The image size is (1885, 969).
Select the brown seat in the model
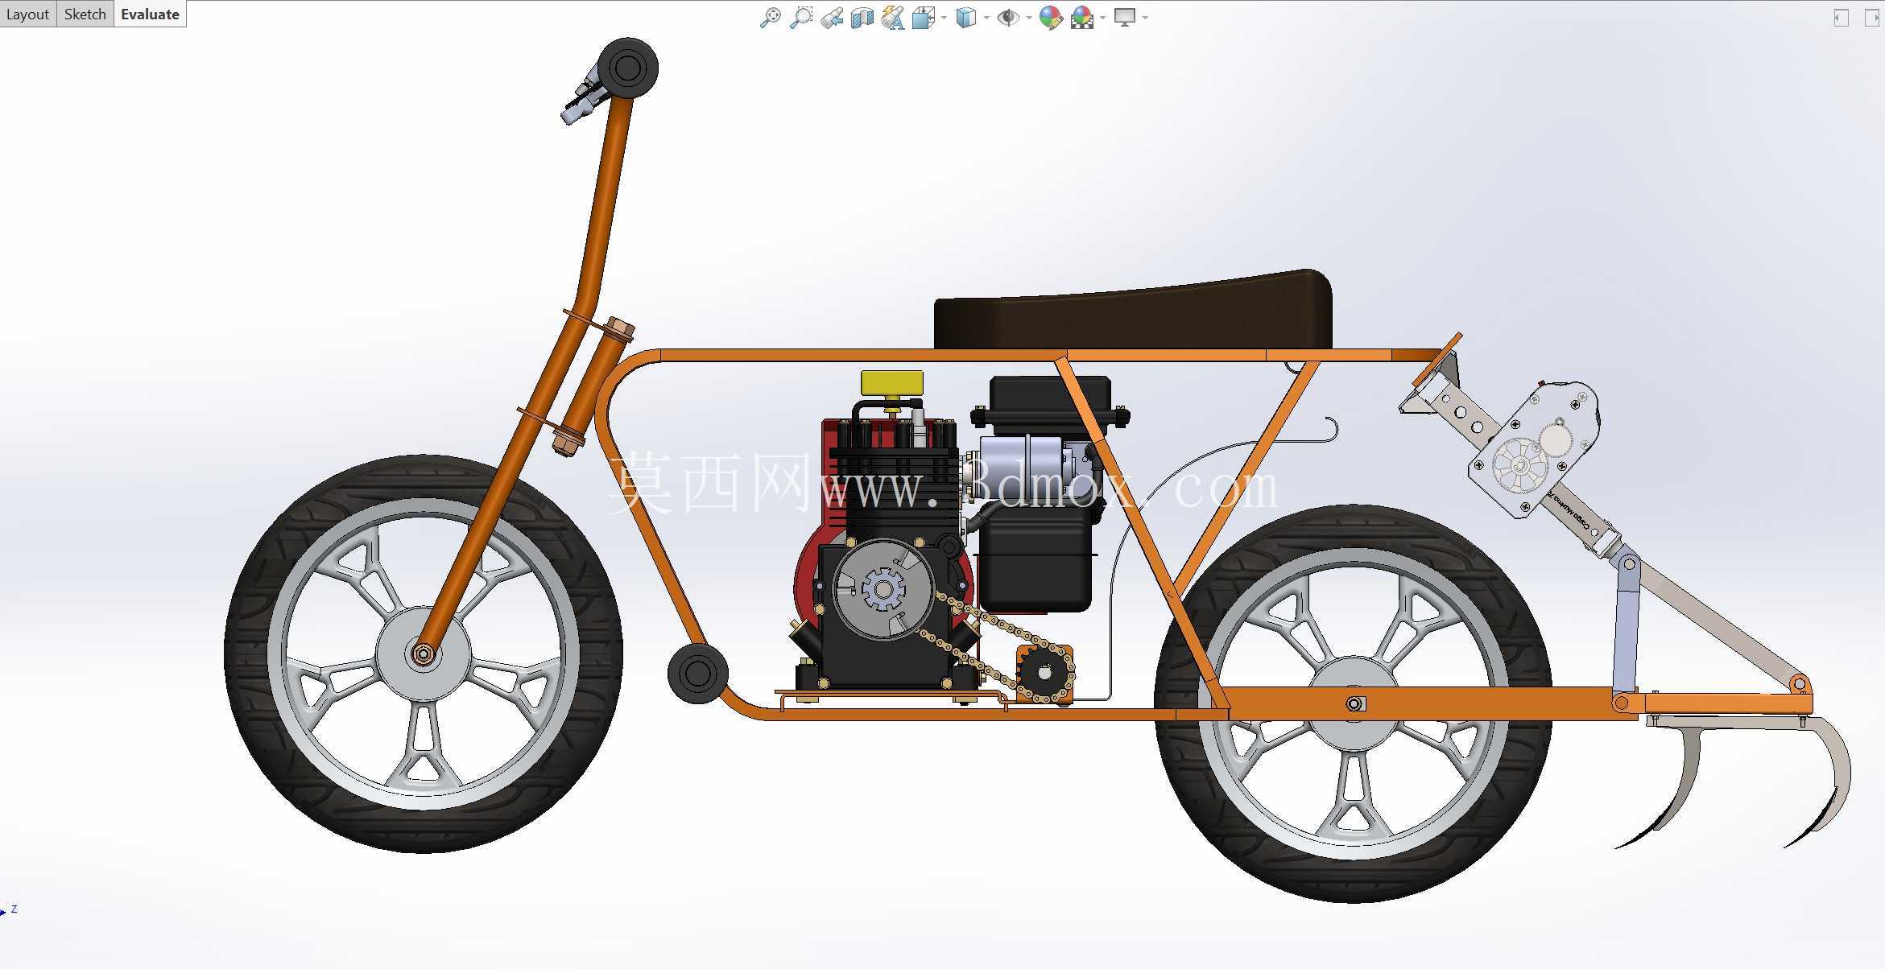pyautogui.click(x=1133, y=314)
